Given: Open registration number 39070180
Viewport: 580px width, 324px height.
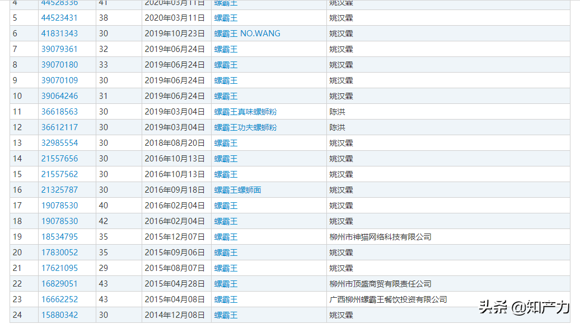Looking at the screenshot, I should click(59, 65).
